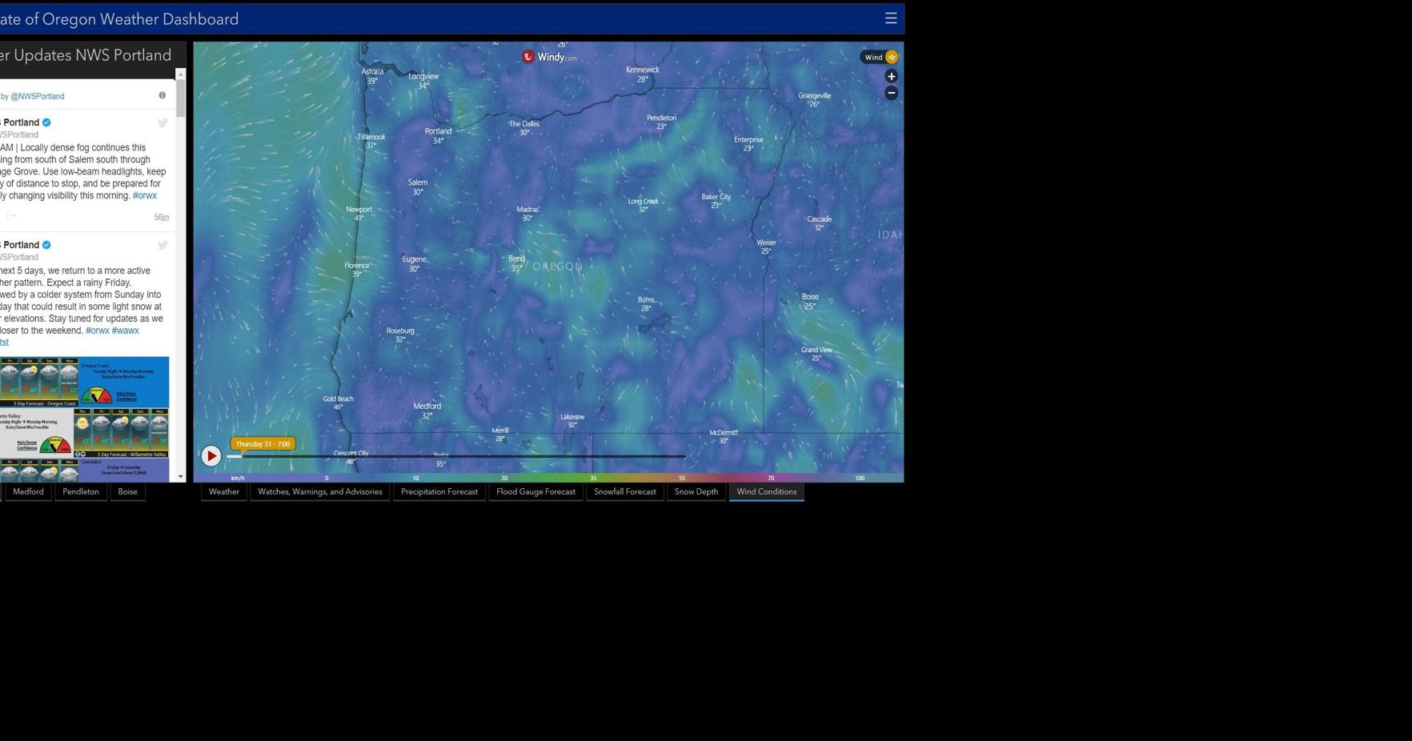Toggle the Wind layer button on the map
The image size is (1412, 741).
point(879,57)
